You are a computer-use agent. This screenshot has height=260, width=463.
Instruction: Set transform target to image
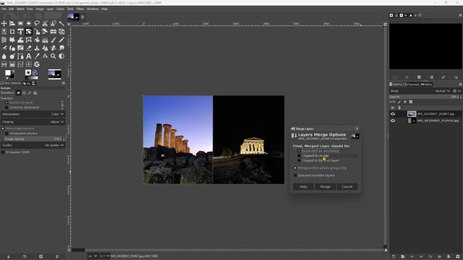(x=35, y=93)
